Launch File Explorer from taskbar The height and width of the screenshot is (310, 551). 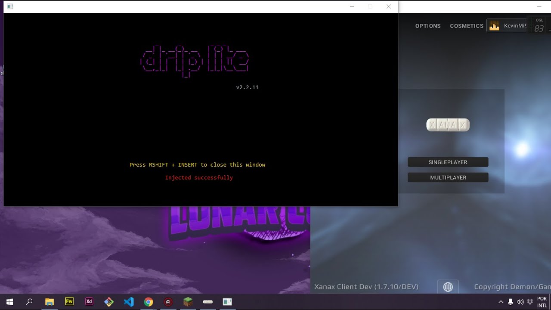[x=50, y=302]
